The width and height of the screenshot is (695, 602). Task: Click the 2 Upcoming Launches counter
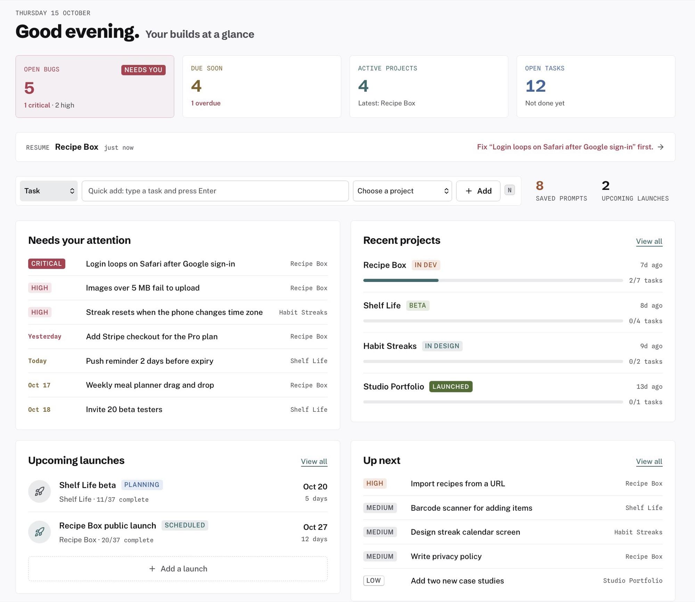tap(635, 191)
